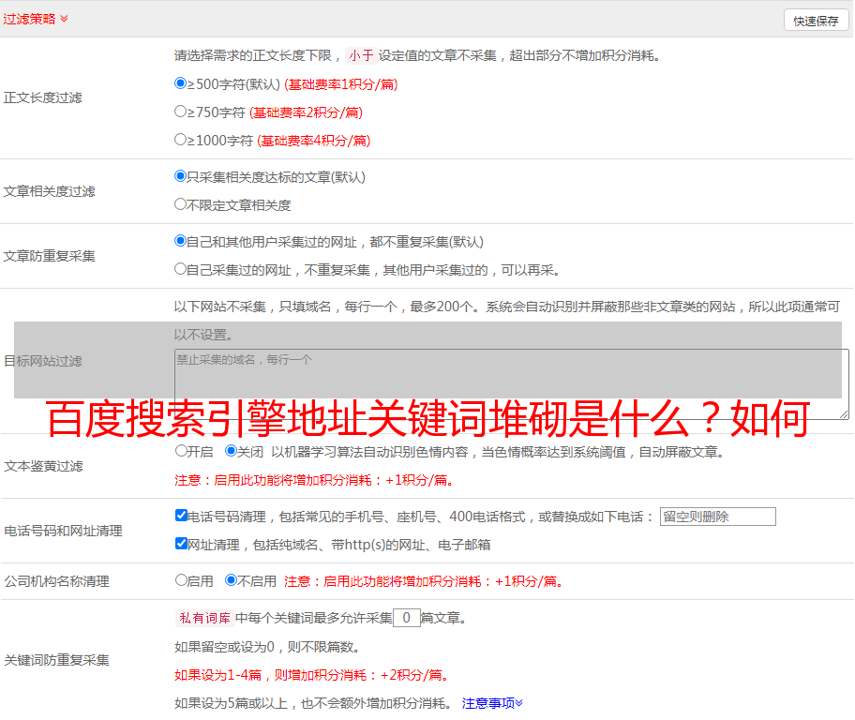Screen dimensions: 855x720
Task: Expand the 注意事项 link
Action: [492, 703]
